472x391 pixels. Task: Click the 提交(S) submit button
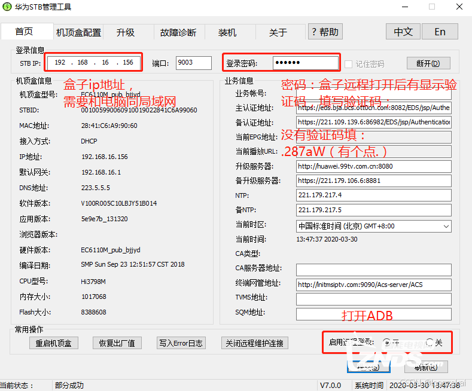point(369,367)
